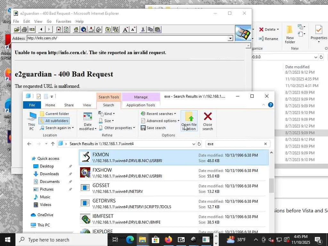Click the newspaper icon in Internet Explorer toolbar
The image size is (328, 246).
(x=99, y=29)
